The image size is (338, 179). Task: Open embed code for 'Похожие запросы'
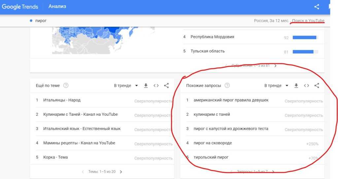click(306, 86)
